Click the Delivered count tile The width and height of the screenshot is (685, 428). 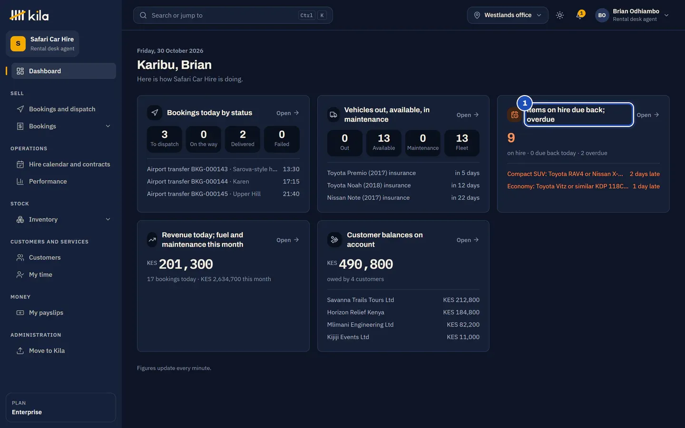[x=243, y=139]
